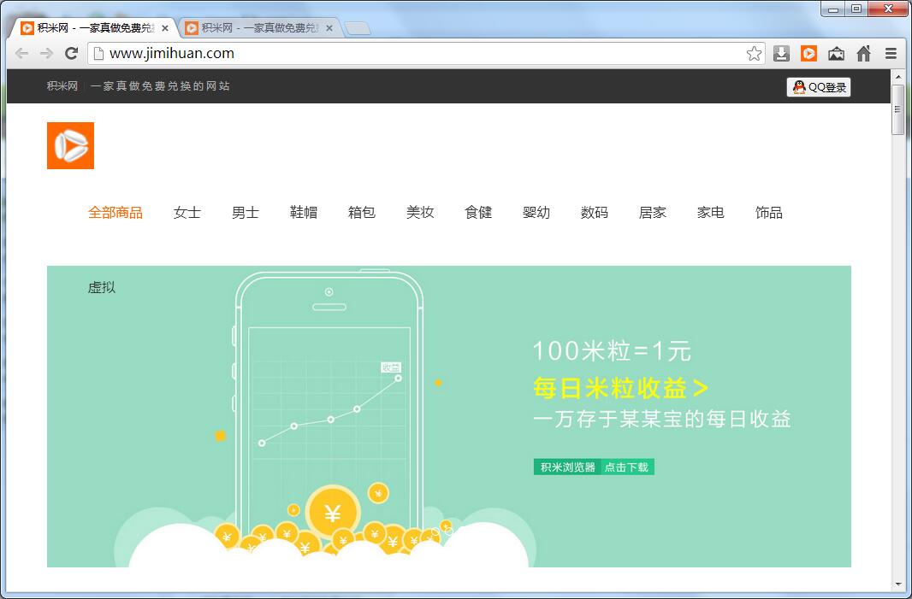
Task: Bookmark this page with the star icon
Action: 754,54
